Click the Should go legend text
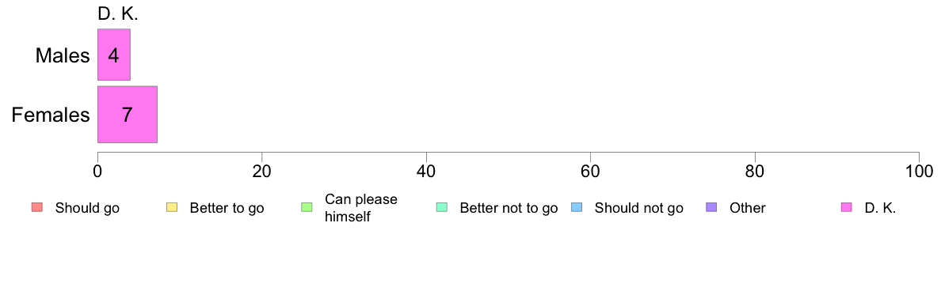This screenshot has width=941, height=291. (x=88, y=209)
